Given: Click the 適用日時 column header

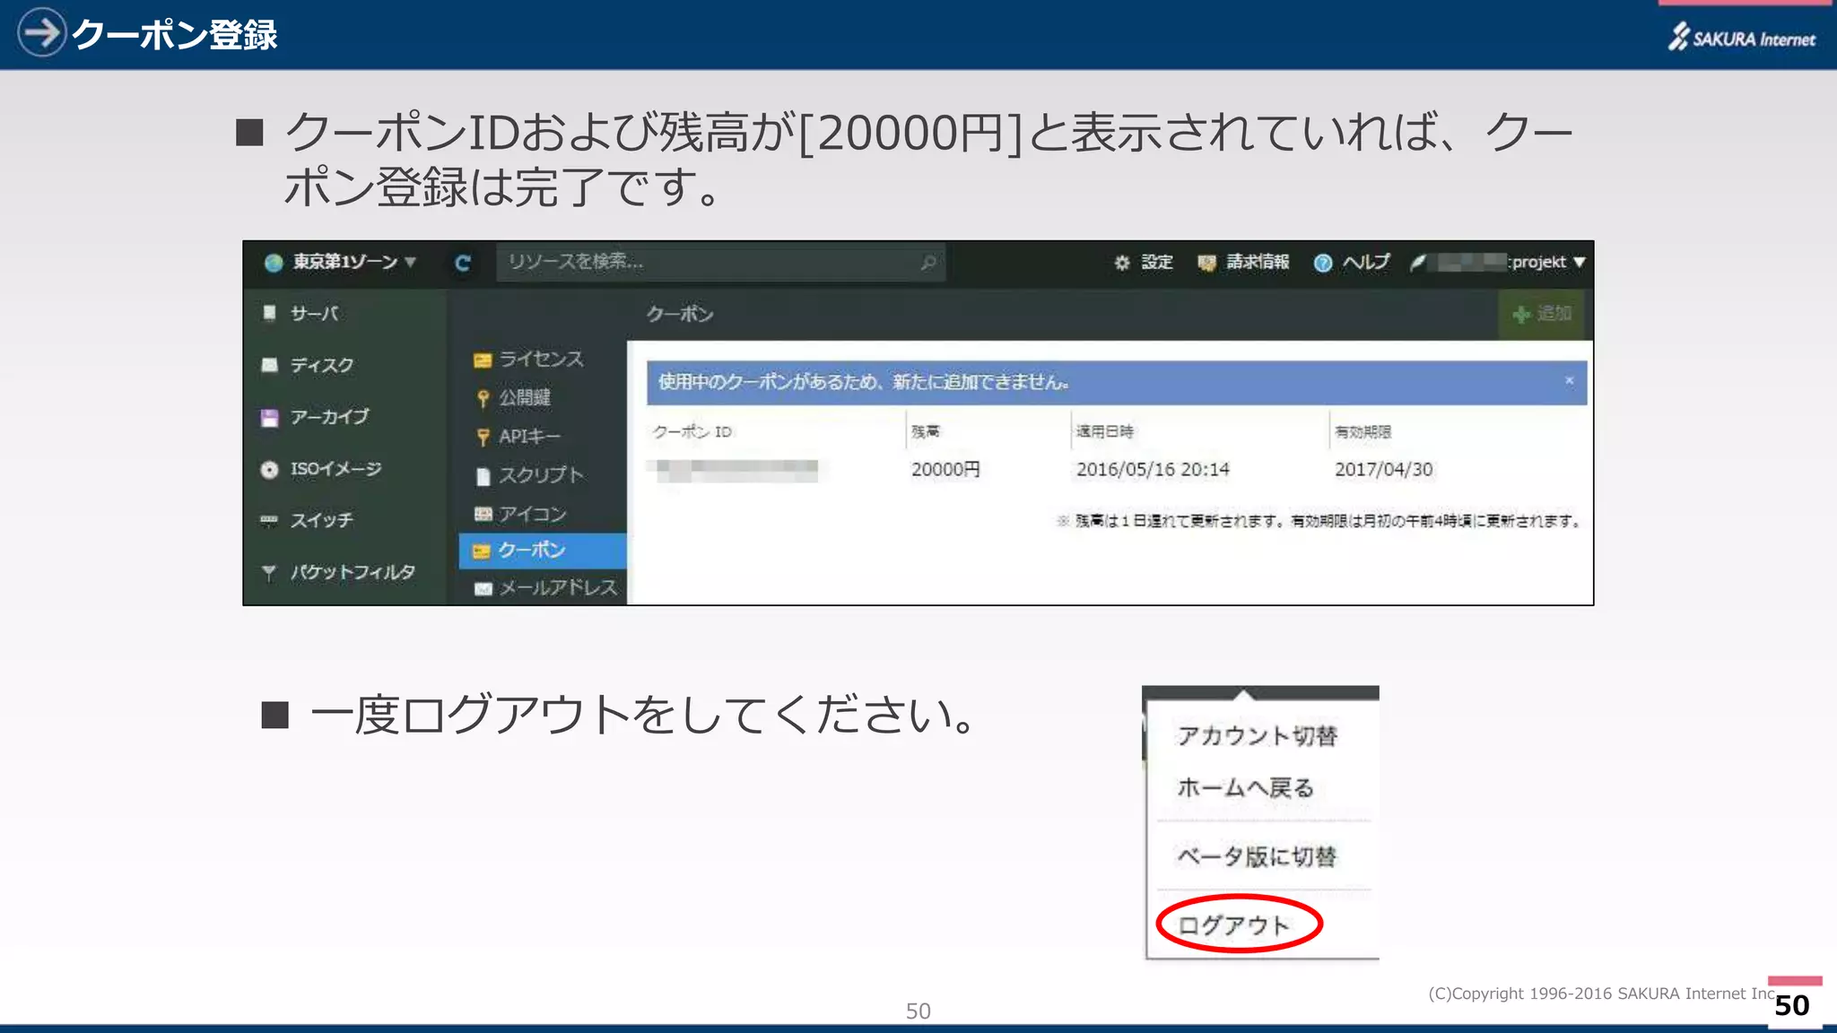Looking at the screenshot, I should pos(1104,432).
